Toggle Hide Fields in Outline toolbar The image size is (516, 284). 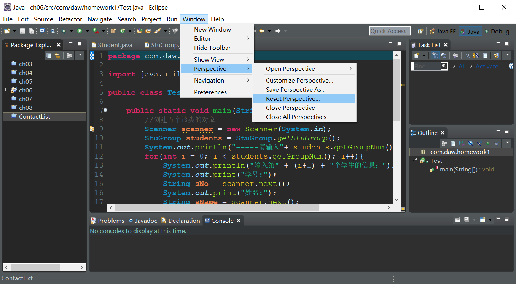(x=471, y=143)
